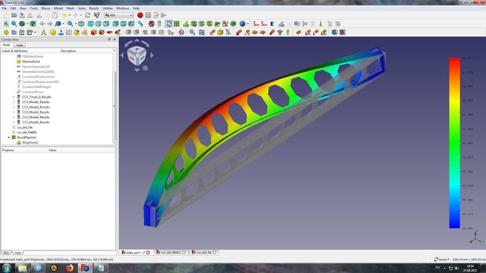The image size is (486, 273).
Task: Click the first red Solver icon
Action: coord(256,24)
